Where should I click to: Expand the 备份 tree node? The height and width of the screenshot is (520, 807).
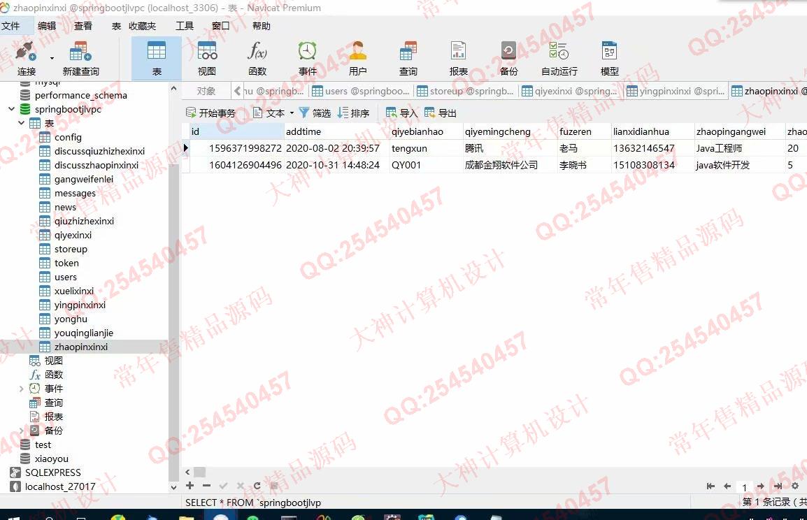(21, 431)
